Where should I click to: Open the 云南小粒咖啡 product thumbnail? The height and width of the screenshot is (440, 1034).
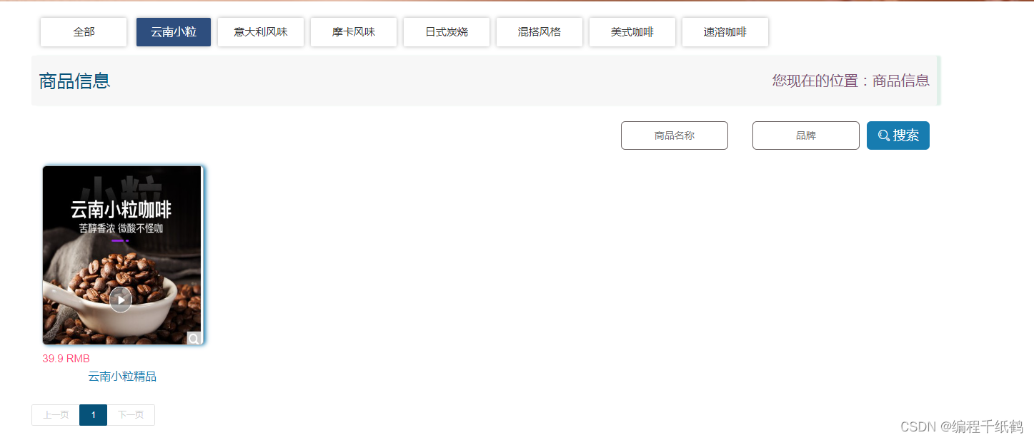pos(123,255)
